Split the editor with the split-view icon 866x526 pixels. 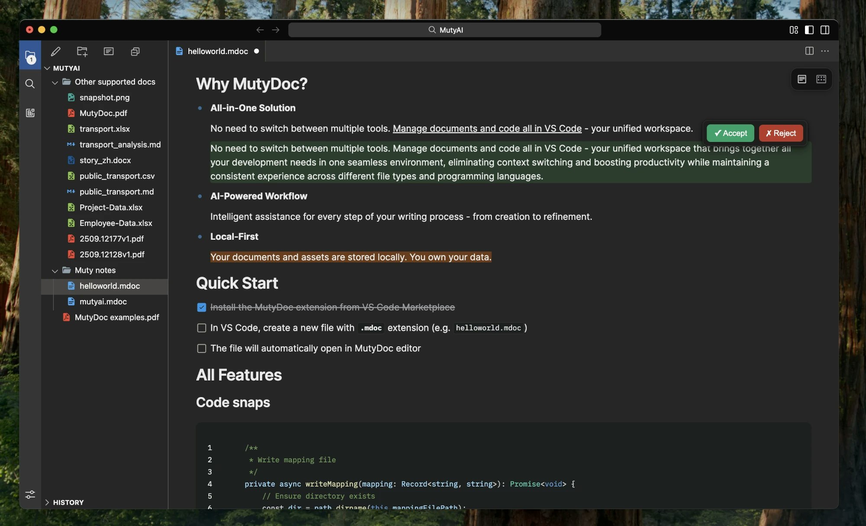(809, 51)
